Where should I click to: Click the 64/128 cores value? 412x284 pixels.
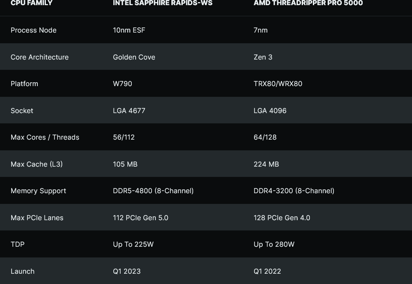[x=265, y=137]
